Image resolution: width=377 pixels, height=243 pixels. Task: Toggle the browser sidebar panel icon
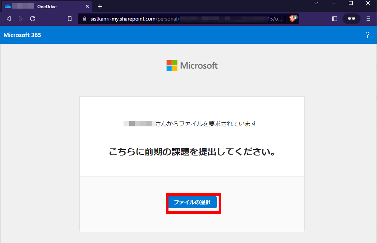point(335,19)
